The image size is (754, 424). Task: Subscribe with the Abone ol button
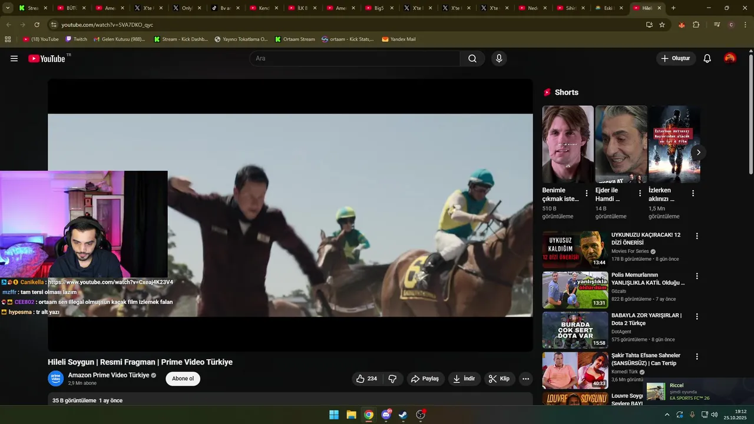(183, 379)
